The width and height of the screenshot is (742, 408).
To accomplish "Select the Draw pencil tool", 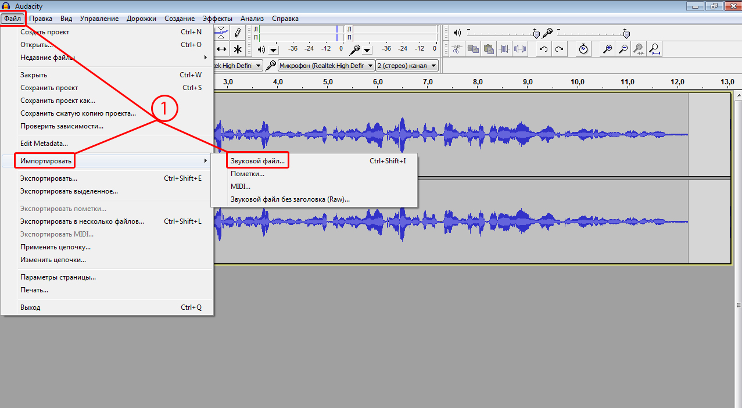I will (x=237, y=33).
